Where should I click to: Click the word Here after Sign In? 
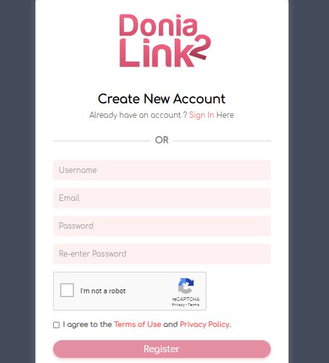[x=225, y=115]
